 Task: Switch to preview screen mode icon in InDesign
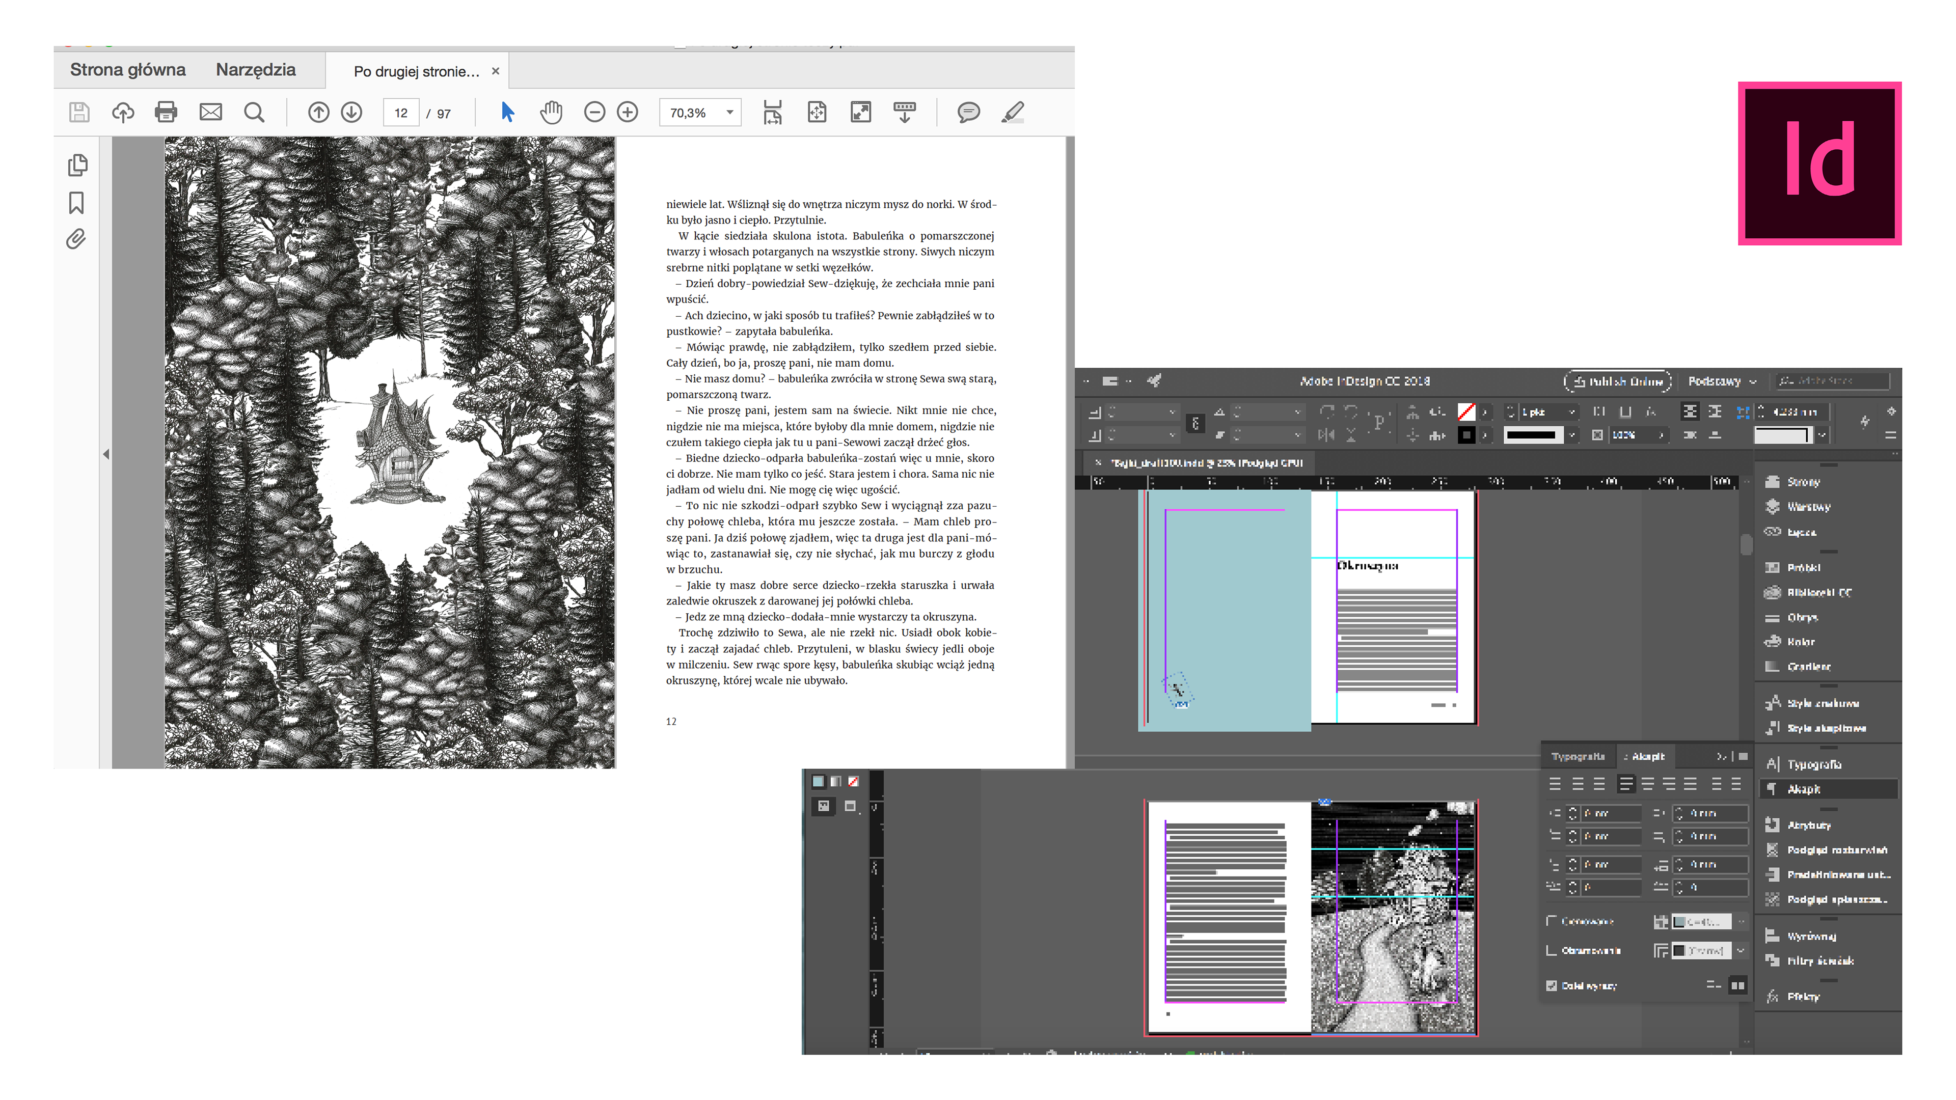pyautogui.click(x=850, y=806)
